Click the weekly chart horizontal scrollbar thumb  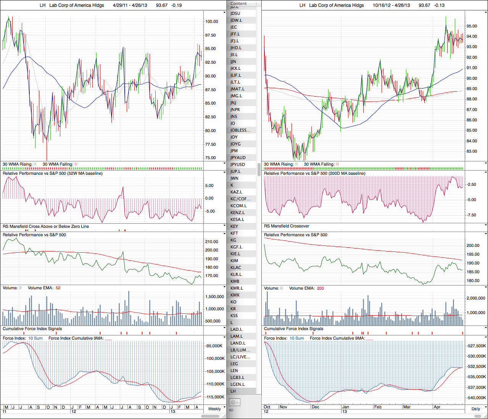[x=210, y=416]
